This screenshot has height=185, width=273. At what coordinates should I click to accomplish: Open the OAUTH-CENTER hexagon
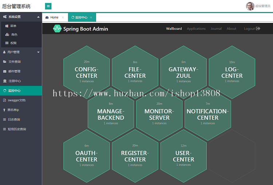87,156
